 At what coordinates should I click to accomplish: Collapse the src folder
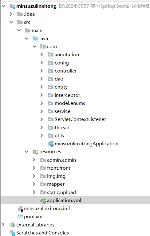pyautogui.click(x=11, y=22)
